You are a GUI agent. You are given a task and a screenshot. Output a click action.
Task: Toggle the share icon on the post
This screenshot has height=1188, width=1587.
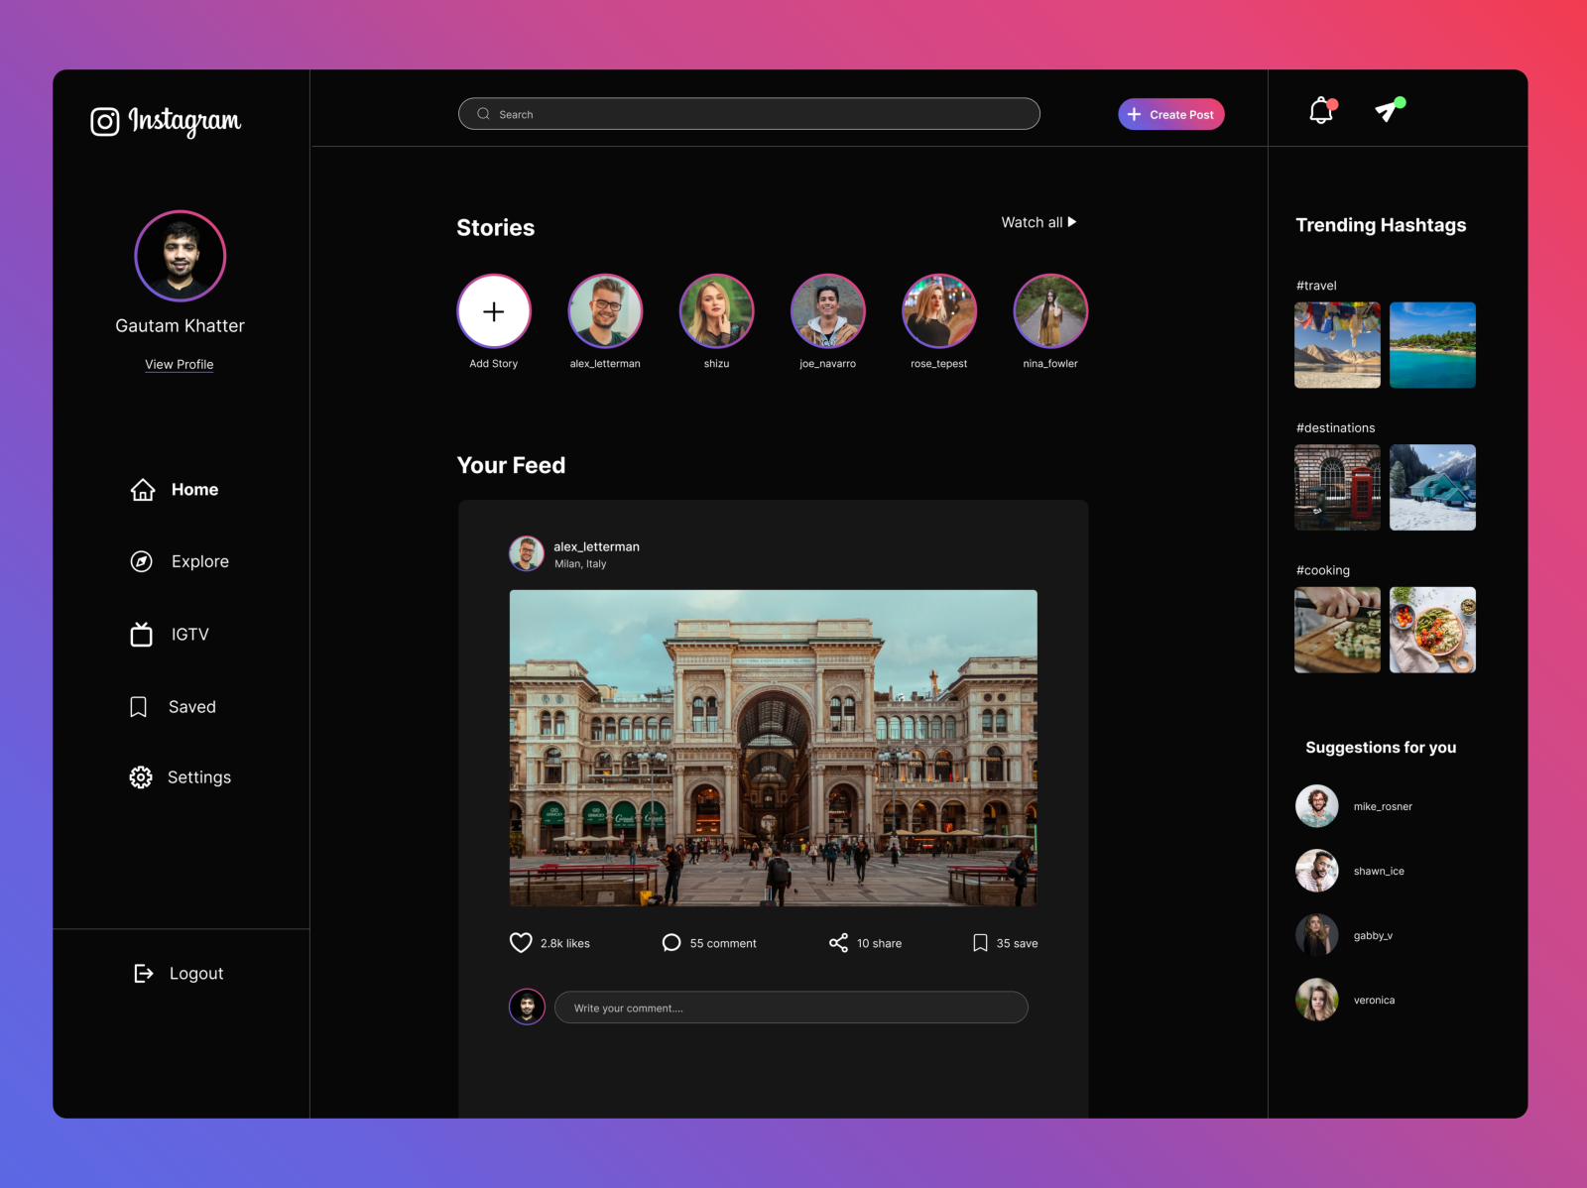coord(838,942)
